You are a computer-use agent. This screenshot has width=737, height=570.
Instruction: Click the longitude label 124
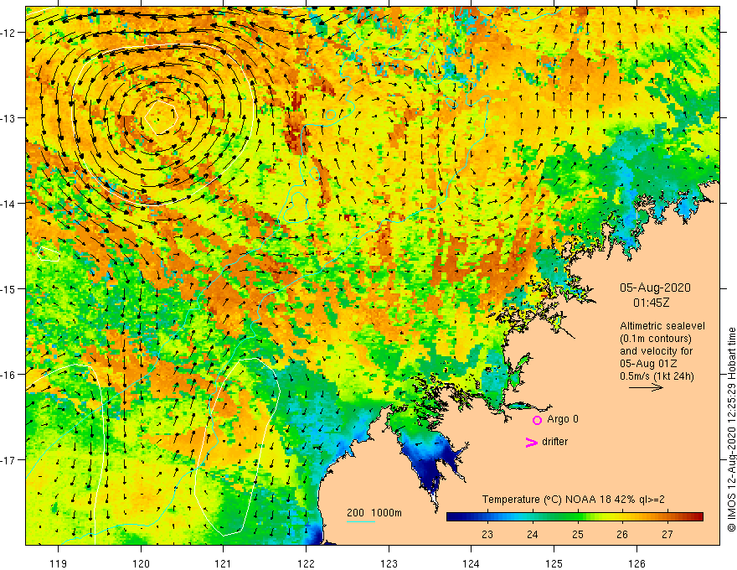[471, 563]
